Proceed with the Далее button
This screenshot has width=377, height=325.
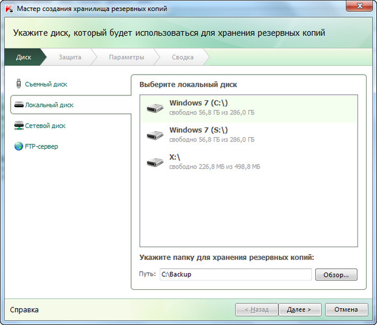(x=300, y=309)
